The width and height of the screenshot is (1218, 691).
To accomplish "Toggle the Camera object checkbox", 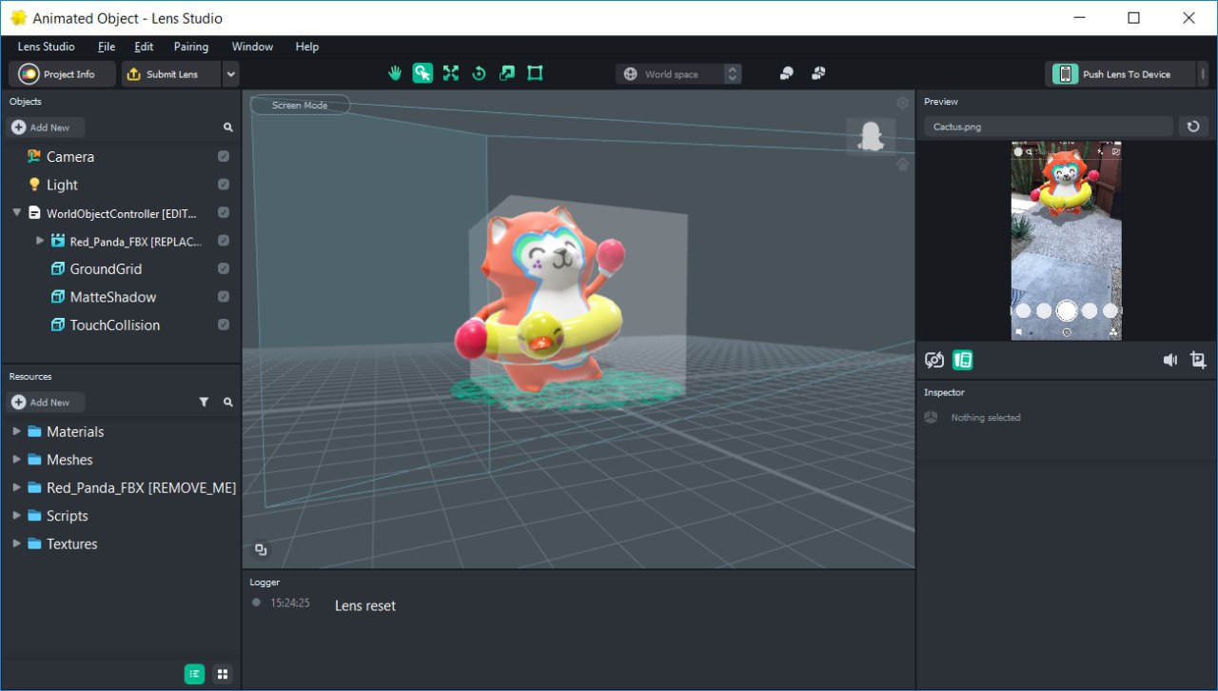I will [x=224, y=157].
